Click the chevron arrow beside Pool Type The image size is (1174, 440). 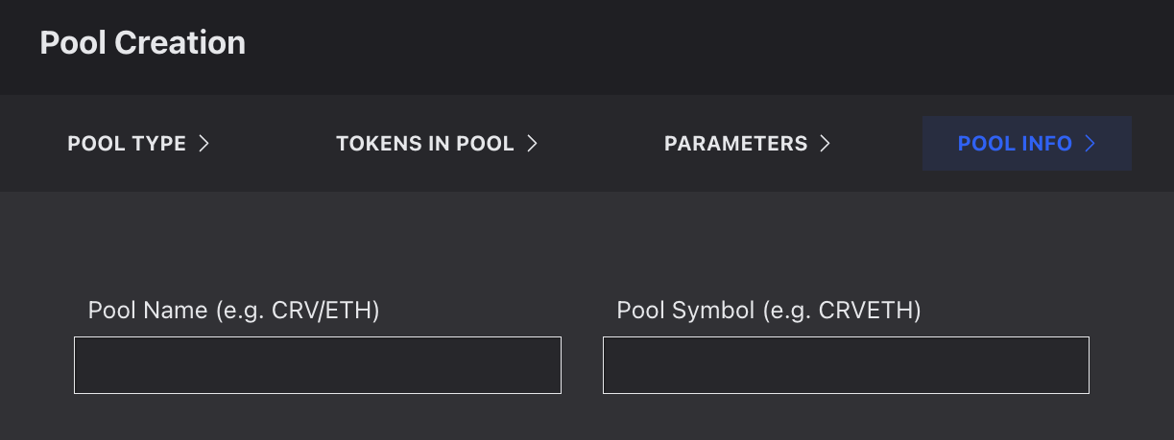[x=204, y=144]
